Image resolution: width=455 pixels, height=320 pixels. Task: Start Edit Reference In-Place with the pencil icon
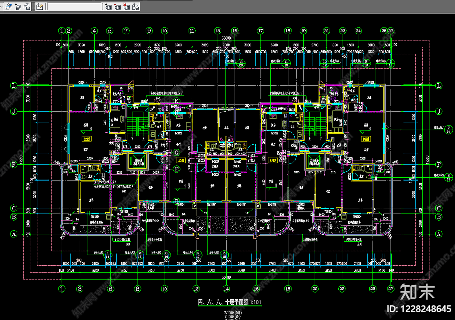40,7
